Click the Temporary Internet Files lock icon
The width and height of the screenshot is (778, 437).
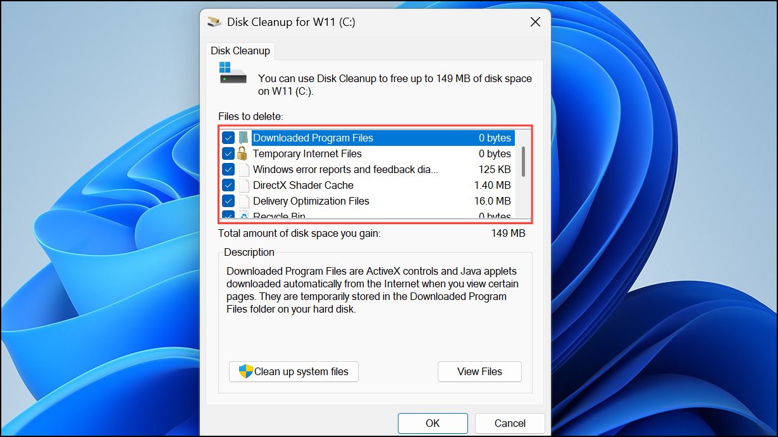pyautogui.click(x=243, y=153)
